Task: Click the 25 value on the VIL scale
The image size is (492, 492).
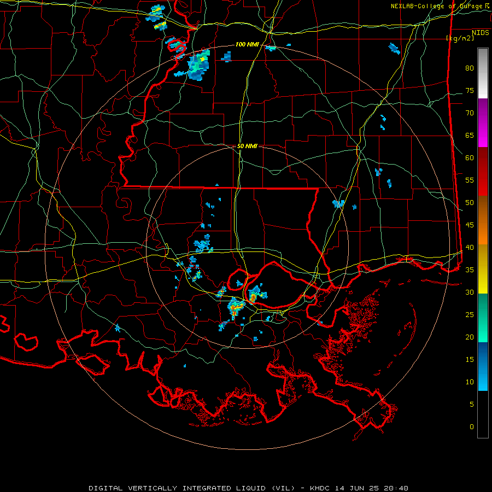Action: pyautogui.click(x=470, y=315)
